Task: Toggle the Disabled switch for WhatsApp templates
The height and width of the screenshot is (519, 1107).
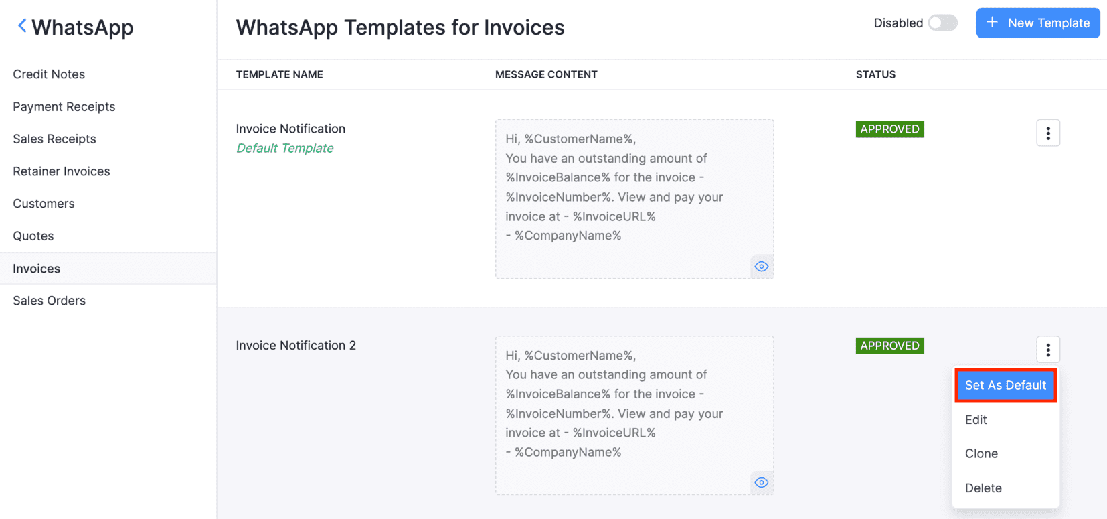Action: 942,23
